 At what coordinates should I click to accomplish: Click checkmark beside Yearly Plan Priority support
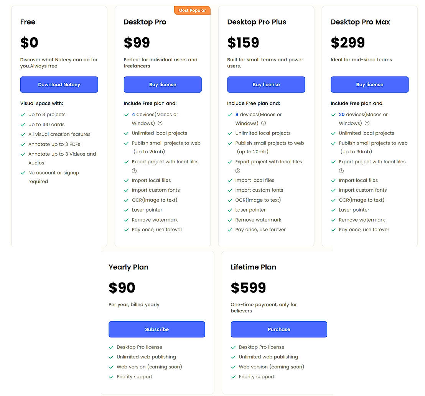(111, 377)
